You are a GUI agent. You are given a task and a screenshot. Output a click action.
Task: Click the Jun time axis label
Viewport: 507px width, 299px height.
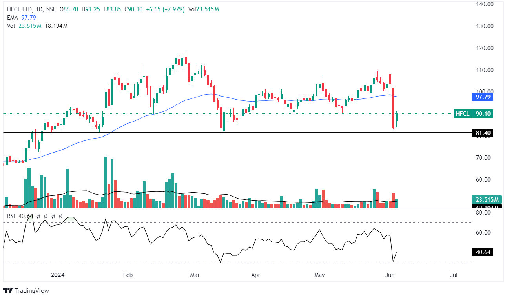[389, 275]
